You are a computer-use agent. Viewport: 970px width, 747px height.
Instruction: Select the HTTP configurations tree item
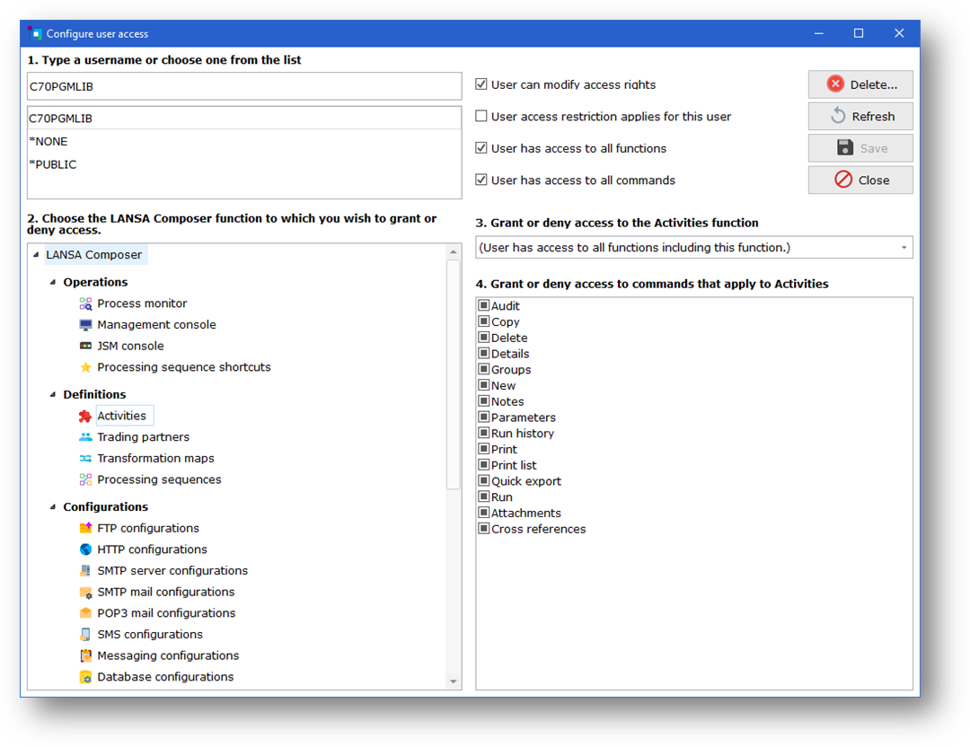[152, 549]
